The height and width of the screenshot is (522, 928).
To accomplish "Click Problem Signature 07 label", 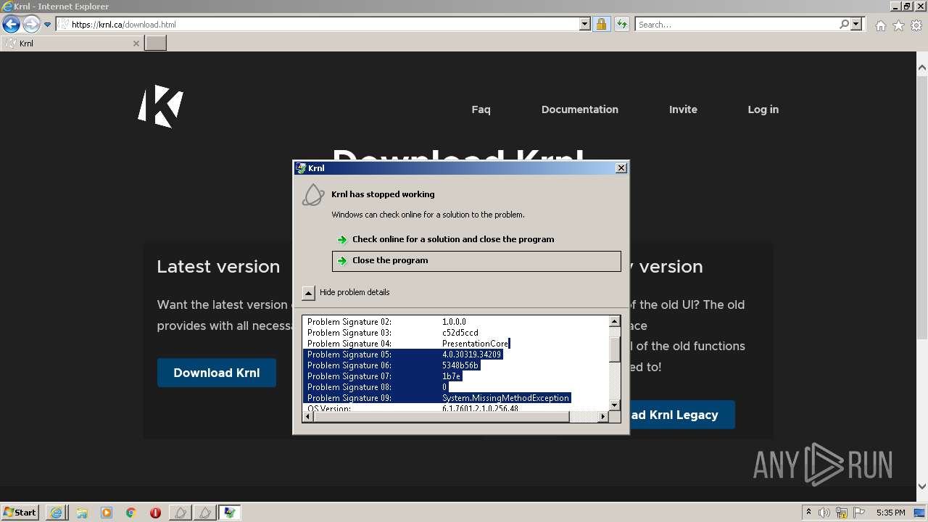I will click(349, 376).
